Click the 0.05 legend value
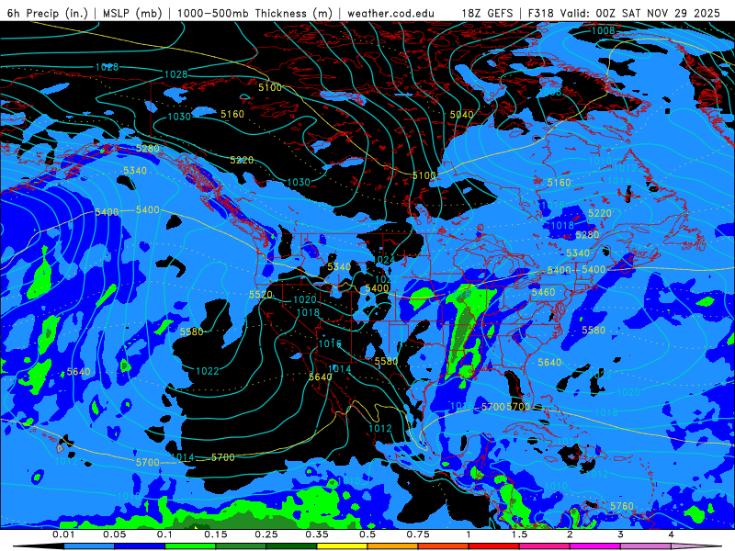 (114, 534)
